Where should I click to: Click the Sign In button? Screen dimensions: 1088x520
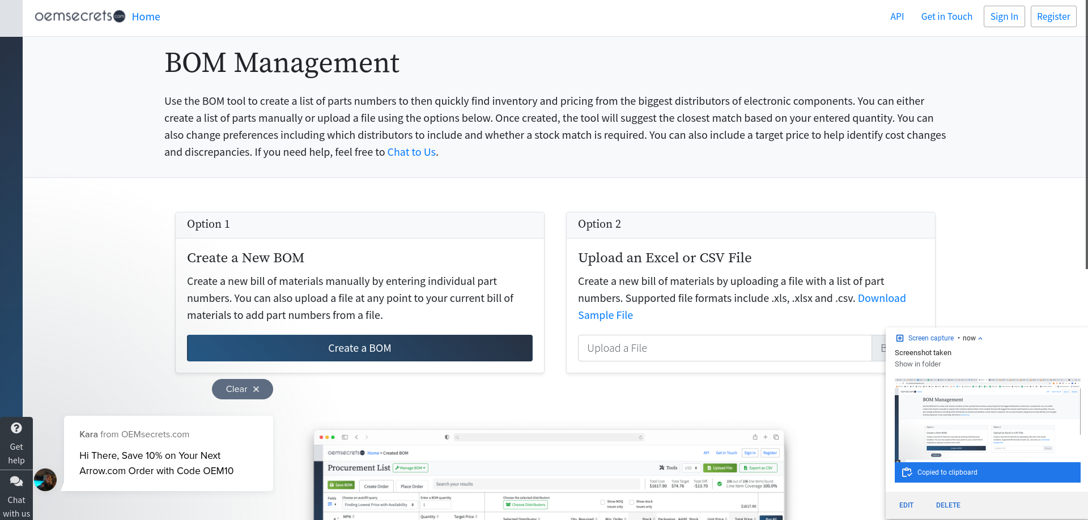click(1004, 16)
